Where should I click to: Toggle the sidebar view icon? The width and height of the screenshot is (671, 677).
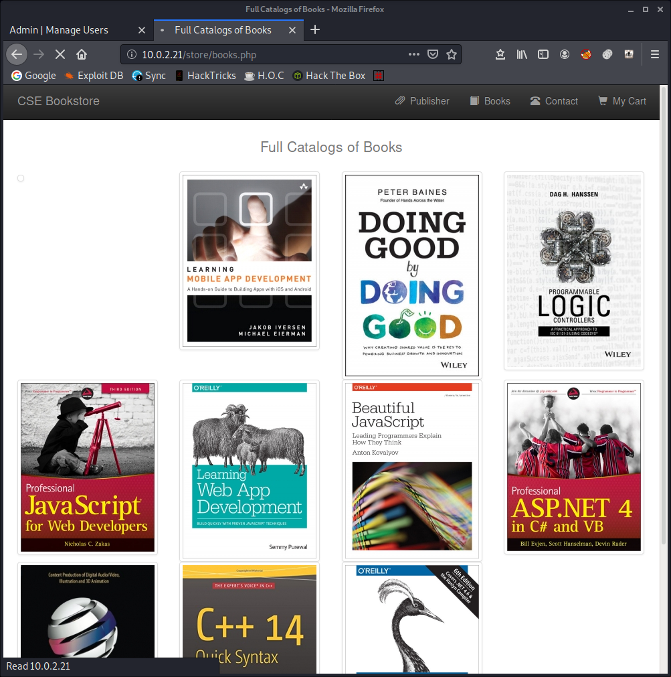[x=543, y=54]
